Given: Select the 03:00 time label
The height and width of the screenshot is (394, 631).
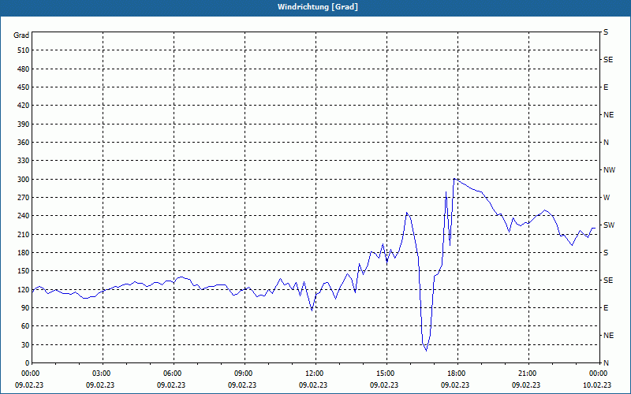Looking at the screenshot, I should click(x=103, y=374).
